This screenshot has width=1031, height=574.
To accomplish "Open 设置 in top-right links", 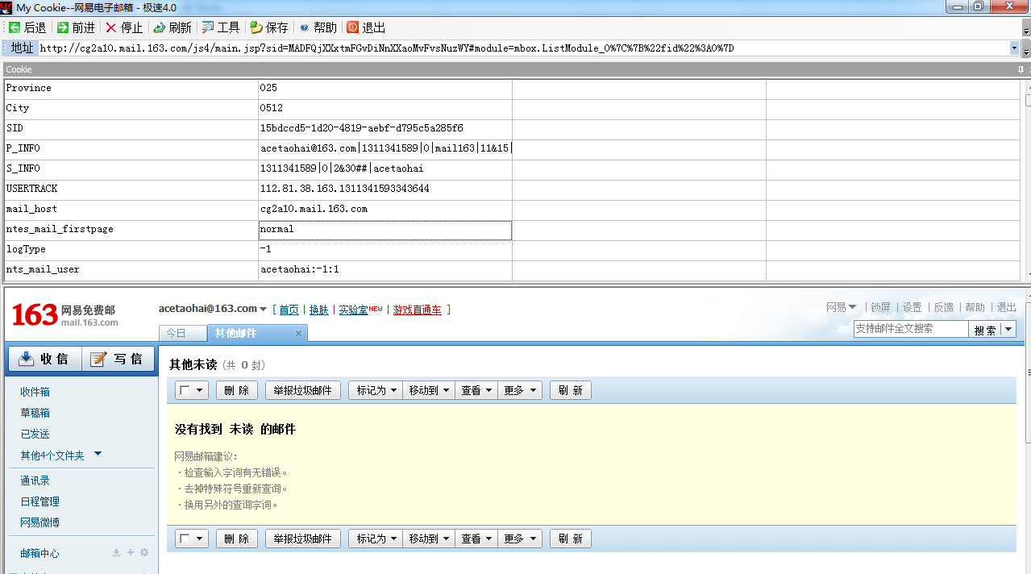I will (912, 307).
